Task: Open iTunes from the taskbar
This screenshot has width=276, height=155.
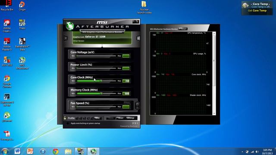Action: coord(43,151)
